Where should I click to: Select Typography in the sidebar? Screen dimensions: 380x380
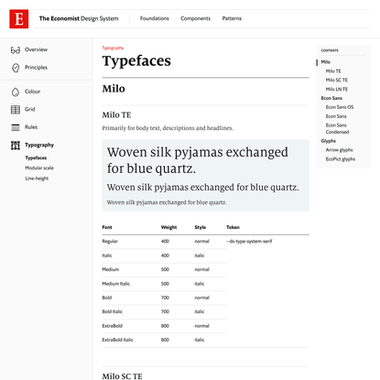tap(39, 145)
